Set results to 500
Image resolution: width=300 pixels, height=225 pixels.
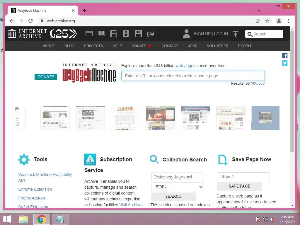click(x=261, y=83)
